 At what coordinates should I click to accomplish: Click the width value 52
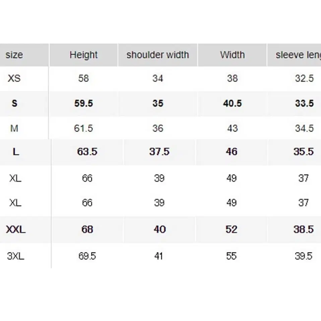click(x=231, y=229)
